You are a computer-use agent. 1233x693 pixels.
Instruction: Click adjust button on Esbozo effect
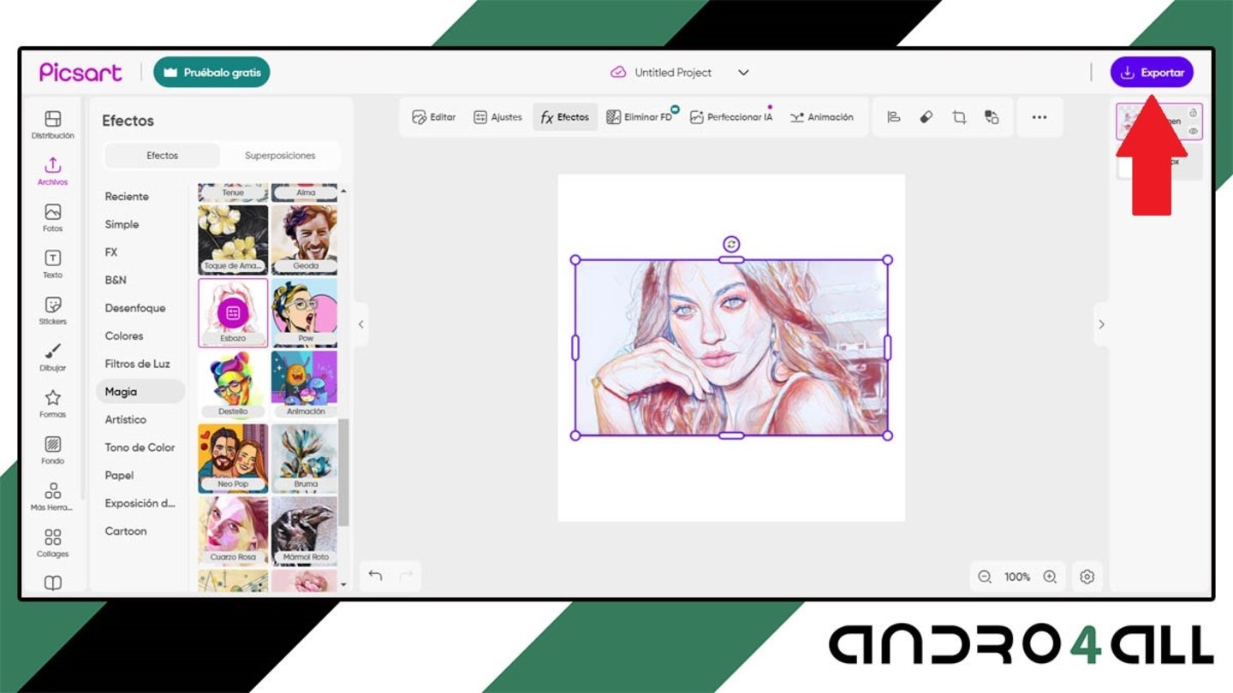[233, 312]
